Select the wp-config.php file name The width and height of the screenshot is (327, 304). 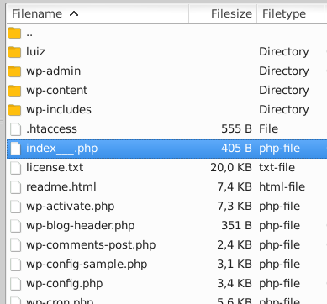point(65,284)
